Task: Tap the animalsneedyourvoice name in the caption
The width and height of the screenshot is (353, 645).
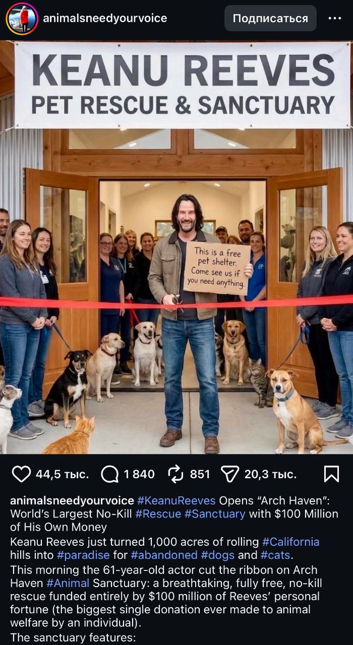Action: 72,501
